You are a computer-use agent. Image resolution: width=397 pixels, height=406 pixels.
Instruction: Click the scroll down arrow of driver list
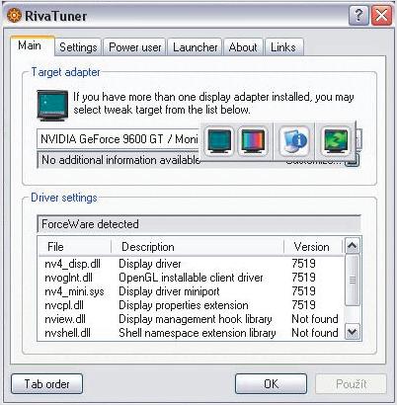353,332
